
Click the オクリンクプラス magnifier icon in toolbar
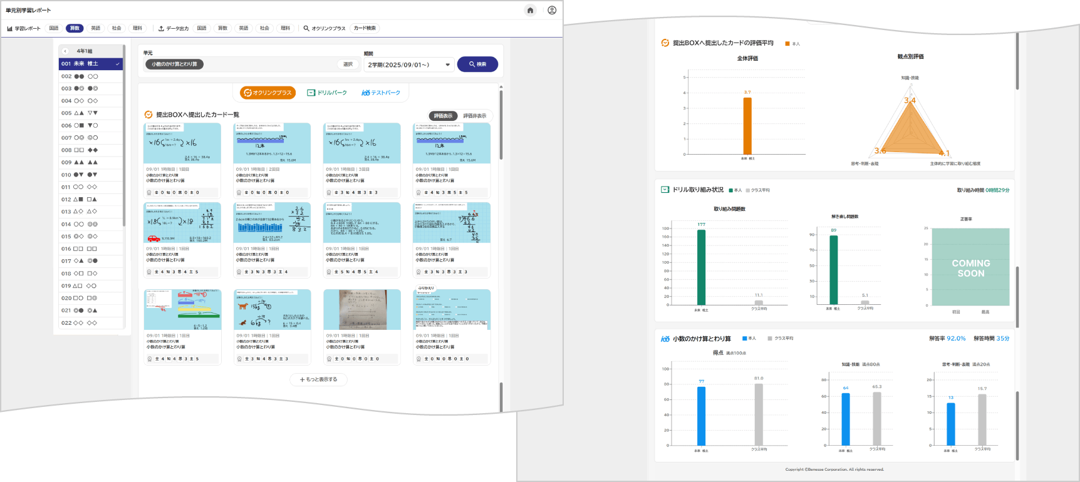point(306,28)
